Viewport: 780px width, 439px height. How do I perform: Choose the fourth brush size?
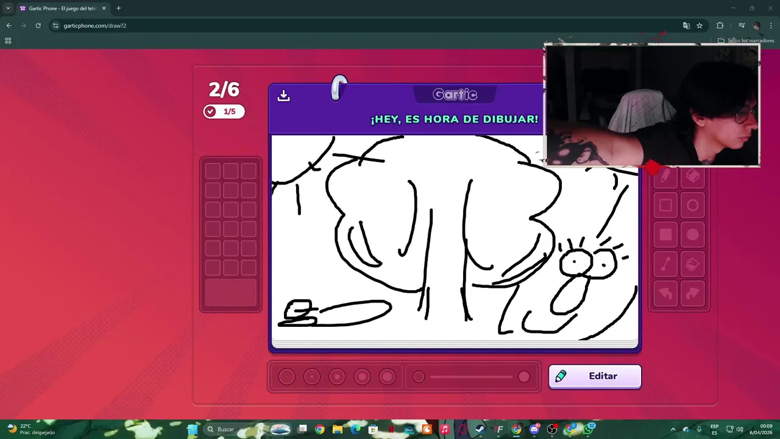coord(362,377)
